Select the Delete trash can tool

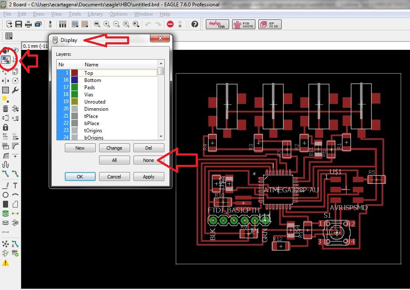pos(6,108)
